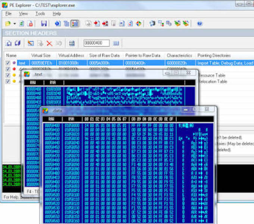Click the blue page icon left of Resource Editor
This screenshot has height=224, width=254.
click(x=122, y=24)
